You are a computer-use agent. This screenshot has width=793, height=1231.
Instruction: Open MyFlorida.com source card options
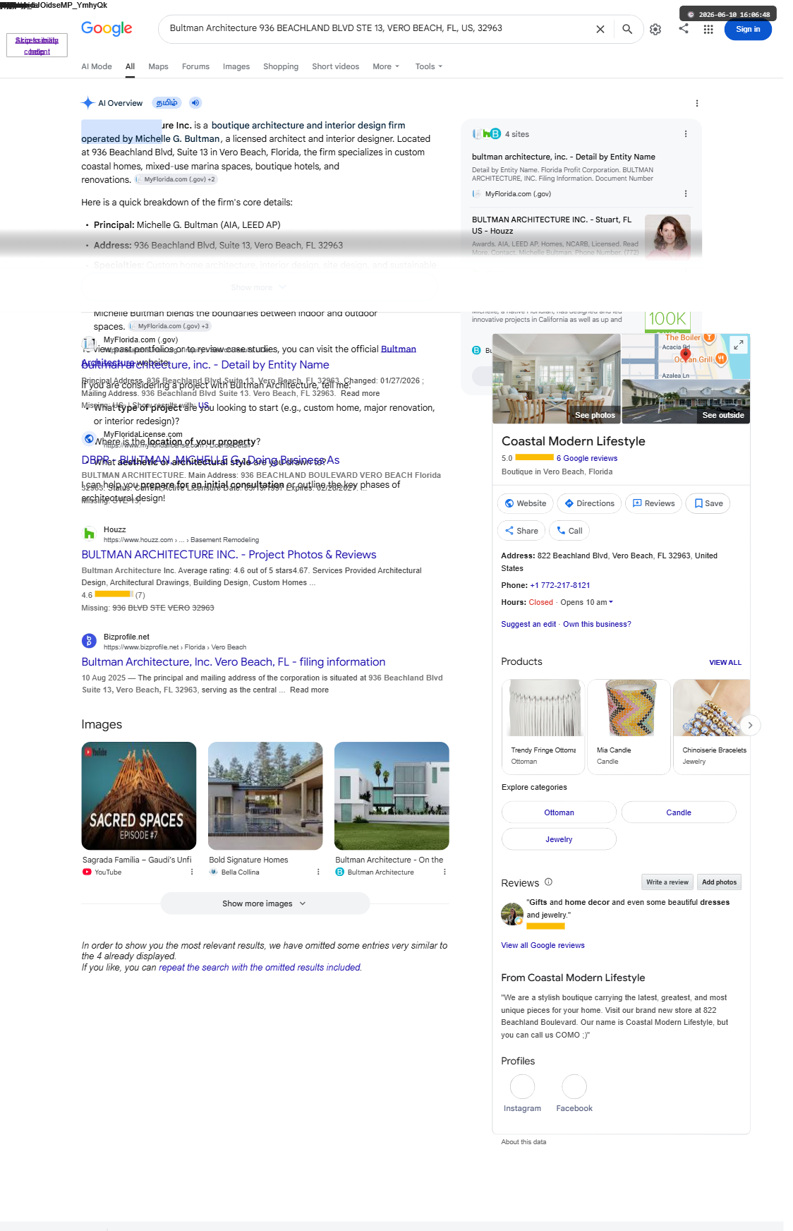(686, 193)
